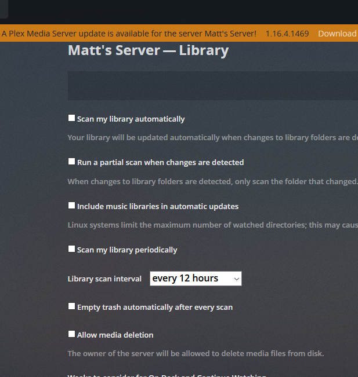
Task: Click the Linux systems limit description text
Action: pos(213,225)
